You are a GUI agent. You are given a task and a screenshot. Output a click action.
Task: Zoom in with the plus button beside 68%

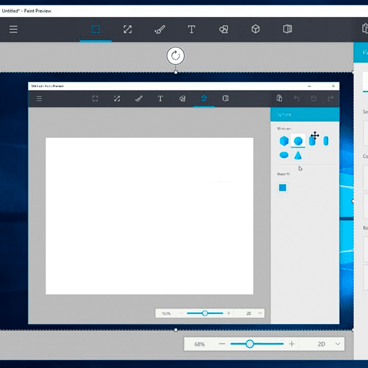coord(291,344)
